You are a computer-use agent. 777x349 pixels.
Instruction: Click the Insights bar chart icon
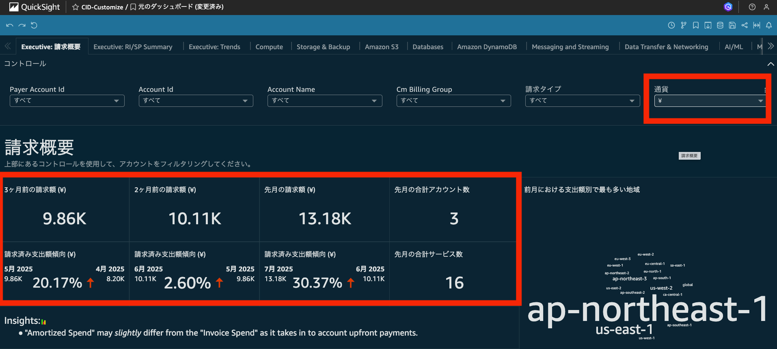tap(44, 322)
